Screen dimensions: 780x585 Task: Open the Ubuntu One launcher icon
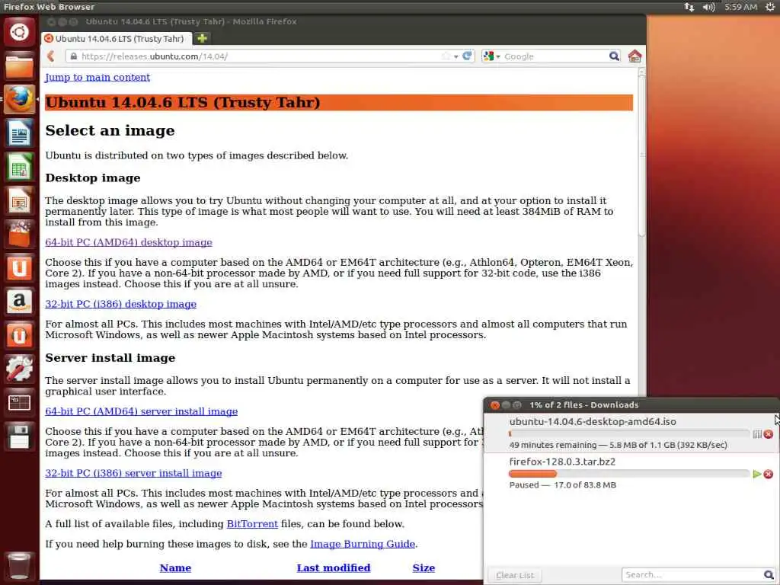(19, 268)
